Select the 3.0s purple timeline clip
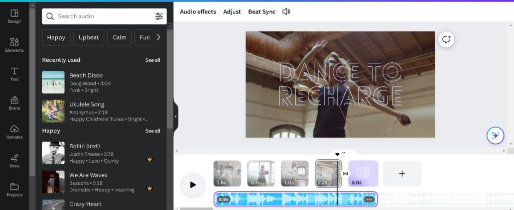514x210 pixels. [x=363, y=174]
